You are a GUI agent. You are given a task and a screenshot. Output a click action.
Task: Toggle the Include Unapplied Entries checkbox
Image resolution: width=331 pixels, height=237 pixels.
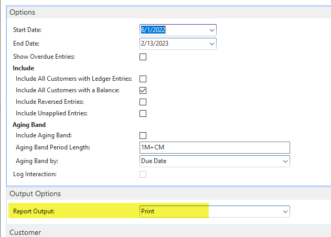pos(143,113)
